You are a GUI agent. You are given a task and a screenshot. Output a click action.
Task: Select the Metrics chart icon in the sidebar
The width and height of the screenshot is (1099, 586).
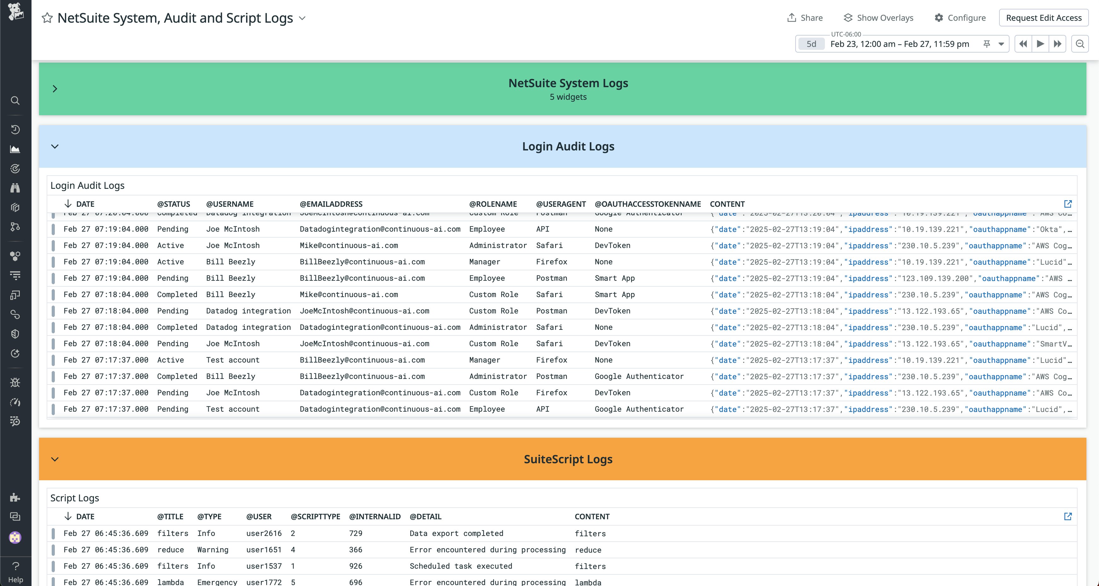(x=15, y=149)
